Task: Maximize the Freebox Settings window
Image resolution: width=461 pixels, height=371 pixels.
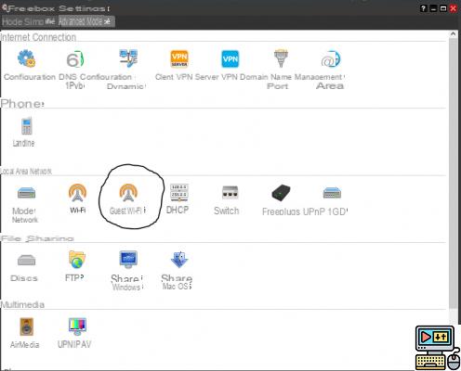Action: pyautogui.click(x=443, y=8)
